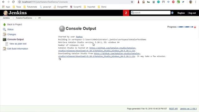This screenshot has width=199, height=112.
Task: Click the {?} browser extension icon
Action: tap(163, 2)
